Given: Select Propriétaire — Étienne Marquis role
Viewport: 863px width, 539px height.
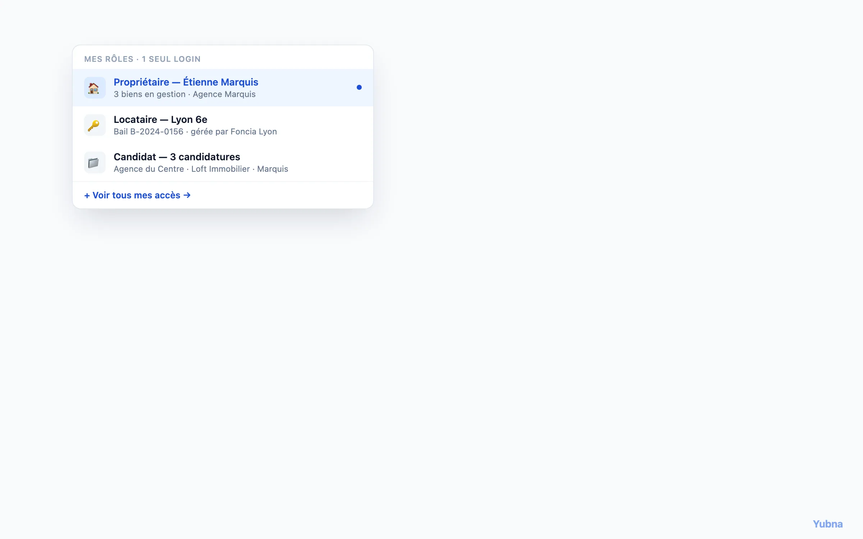Looking at the screenshot, I should pyautogui.click(x=223, y=88).
